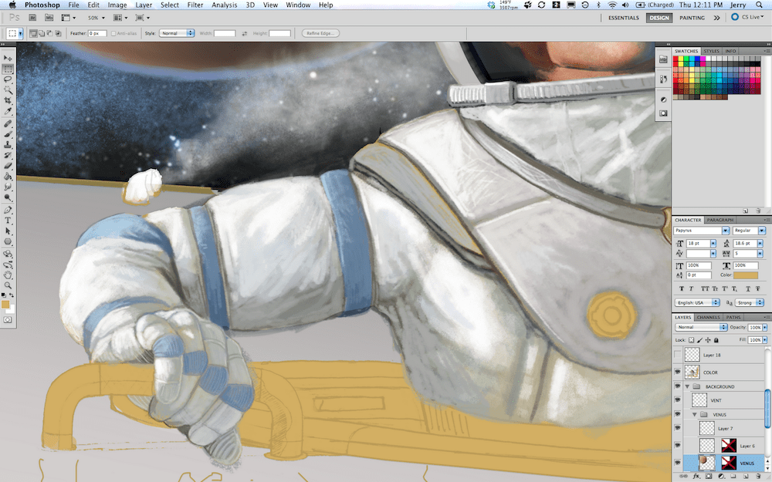
Task: Apply Faux Bold text style
Action: click(682, 288)
